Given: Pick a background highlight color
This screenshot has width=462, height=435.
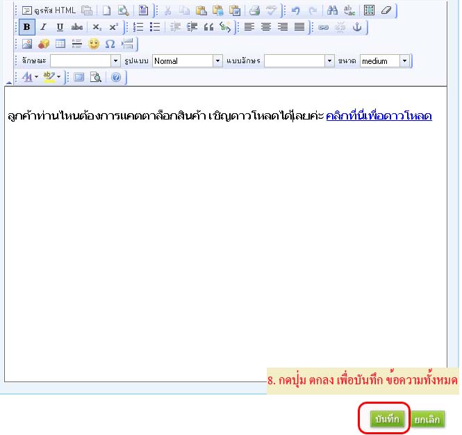Looking at the screenshot, I should (x=52, y=77).
